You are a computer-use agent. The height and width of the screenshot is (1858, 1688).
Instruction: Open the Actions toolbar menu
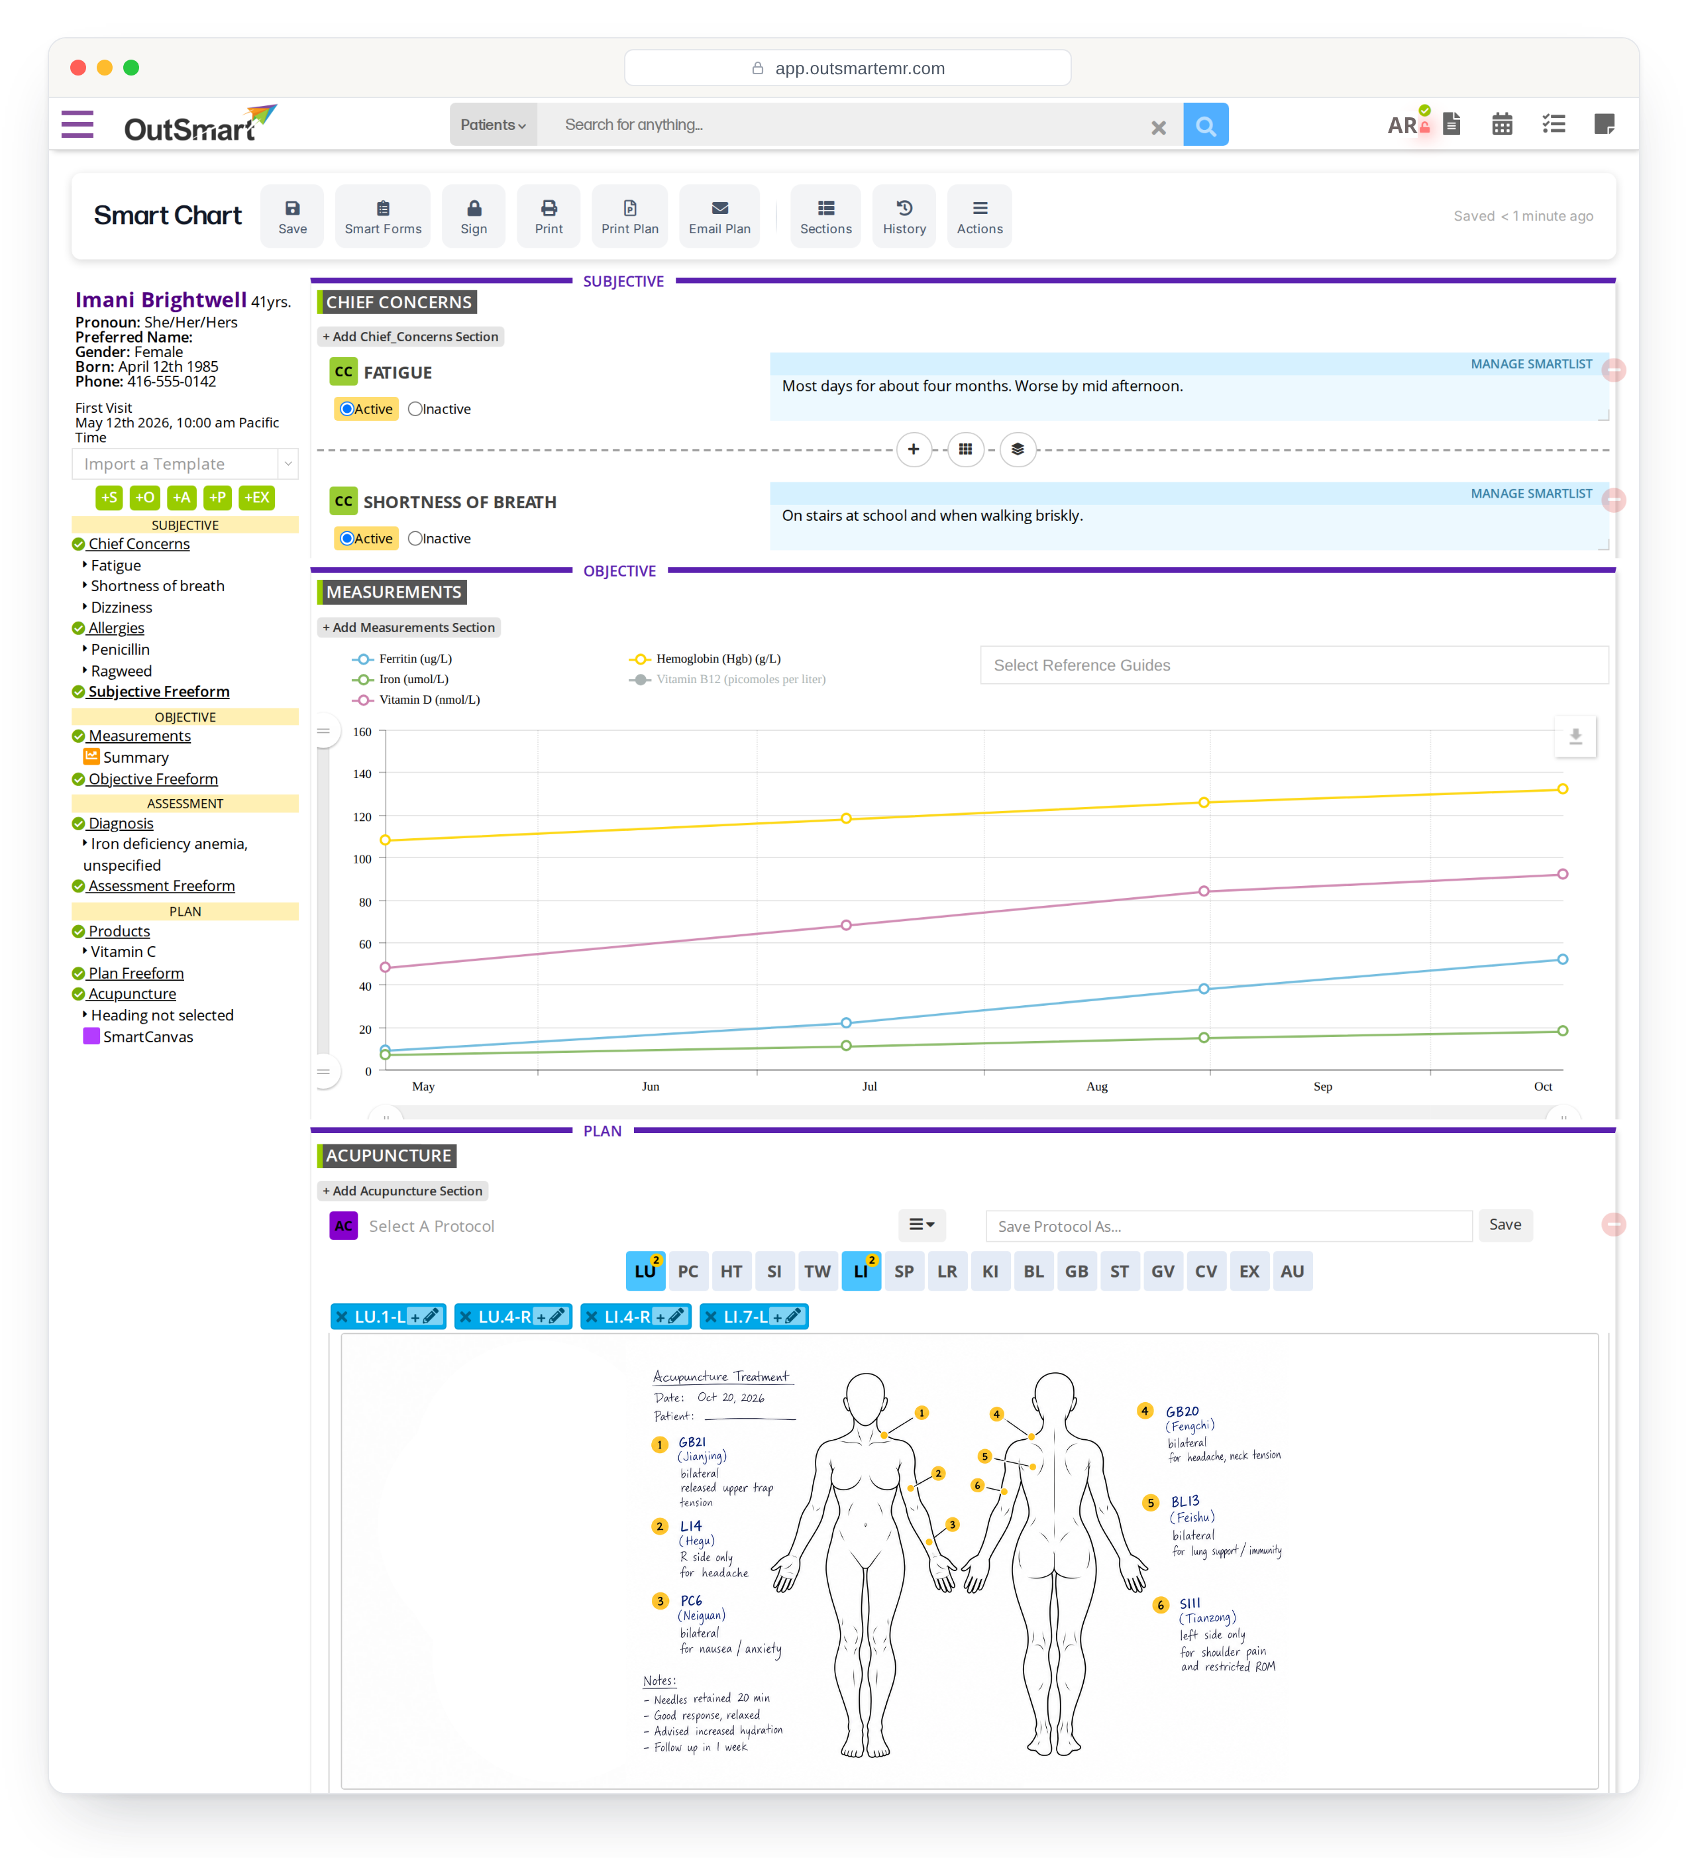coord(978,215)
